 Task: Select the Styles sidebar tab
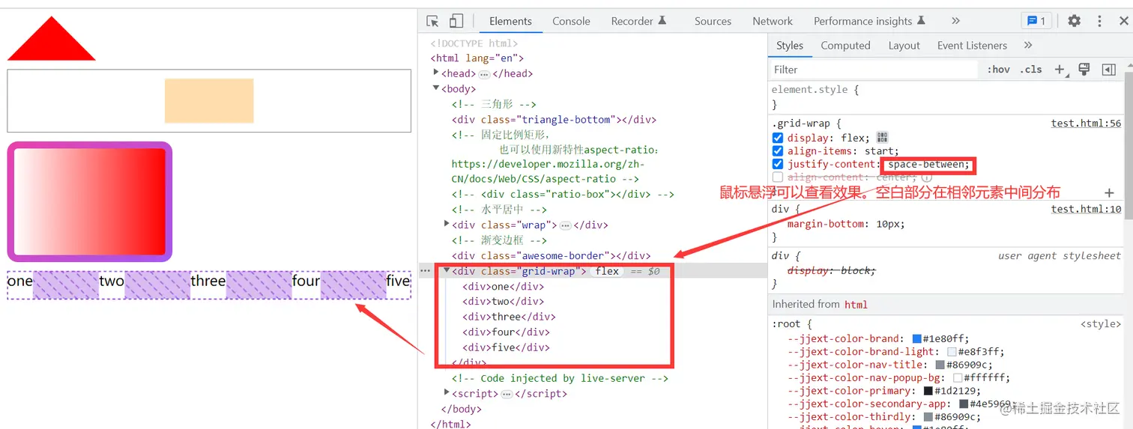[790, 46]
